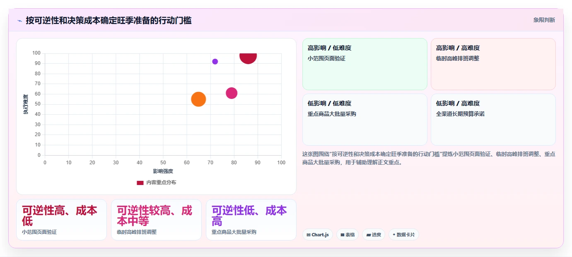Image resolution: width=572 pixels, height=257 pixels.
Task: Click the Chart.js tag chip
Action: [317, 235]
